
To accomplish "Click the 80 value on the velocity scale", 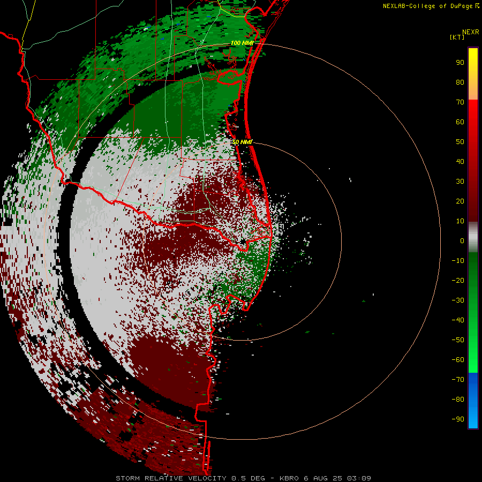I will [460, 82].
